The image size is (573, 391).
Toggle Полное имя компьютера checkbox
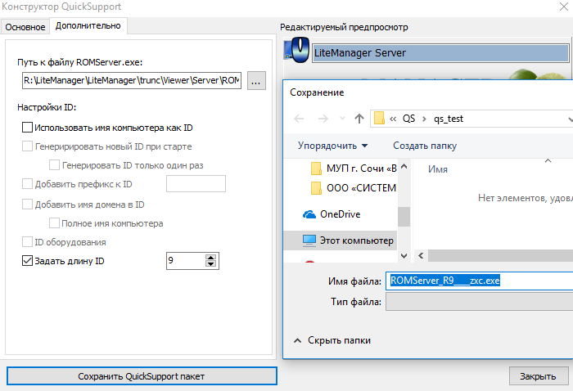pyautogui.click(x=55, y=222)
